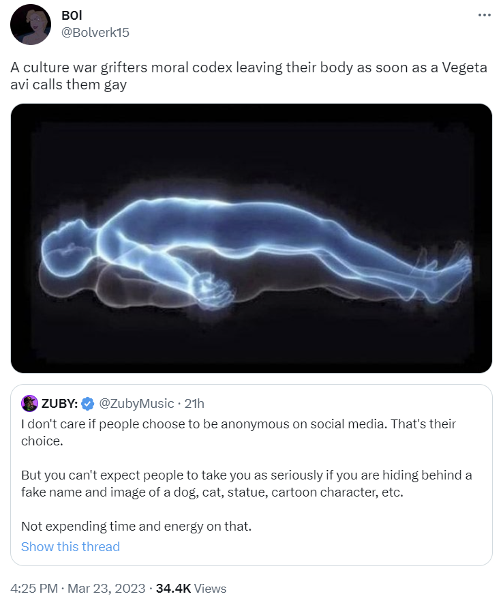Screen dimensions: 503x605
Task: Click the @Bolverk15 handle
Action: pyautogui.click(x=95, y=32)
